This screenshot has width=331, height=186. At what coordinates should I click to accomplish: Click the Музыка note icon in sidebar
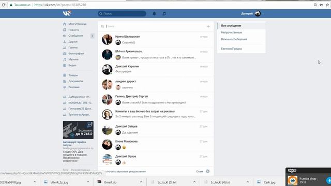tap(65, 59)
